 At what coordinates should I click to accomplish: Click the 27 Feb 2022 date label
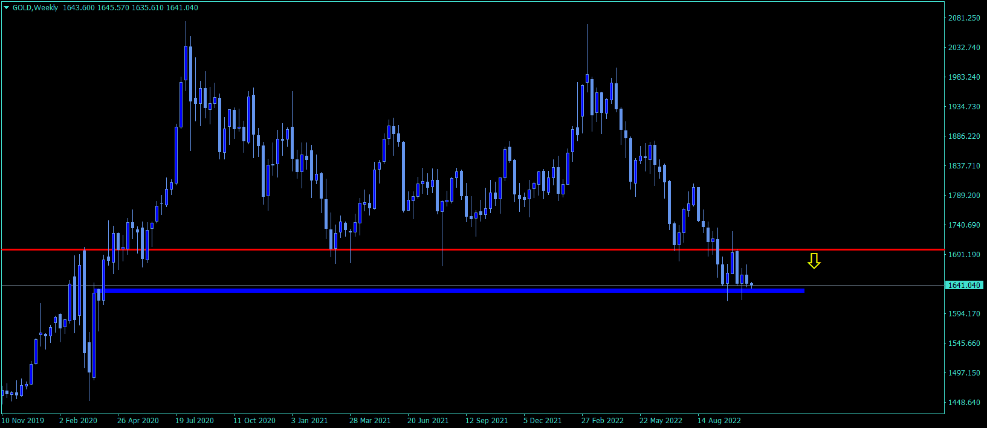coord(603,421)
